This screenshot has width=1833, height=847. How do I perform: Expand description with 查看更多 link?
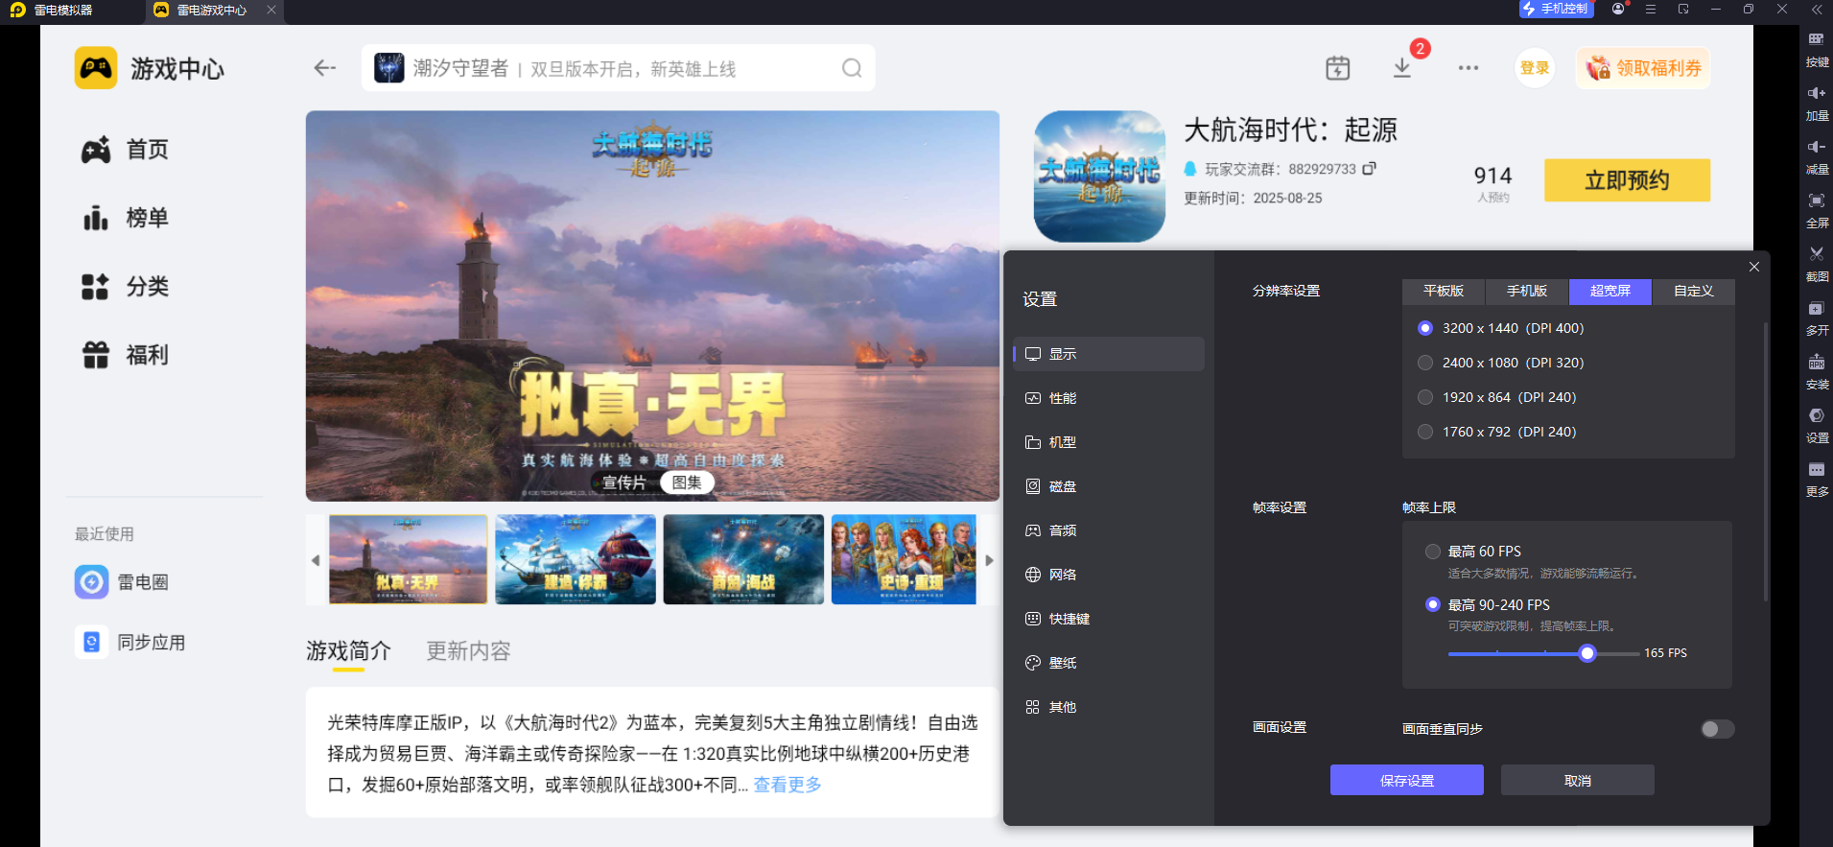(x=787, y=785)
